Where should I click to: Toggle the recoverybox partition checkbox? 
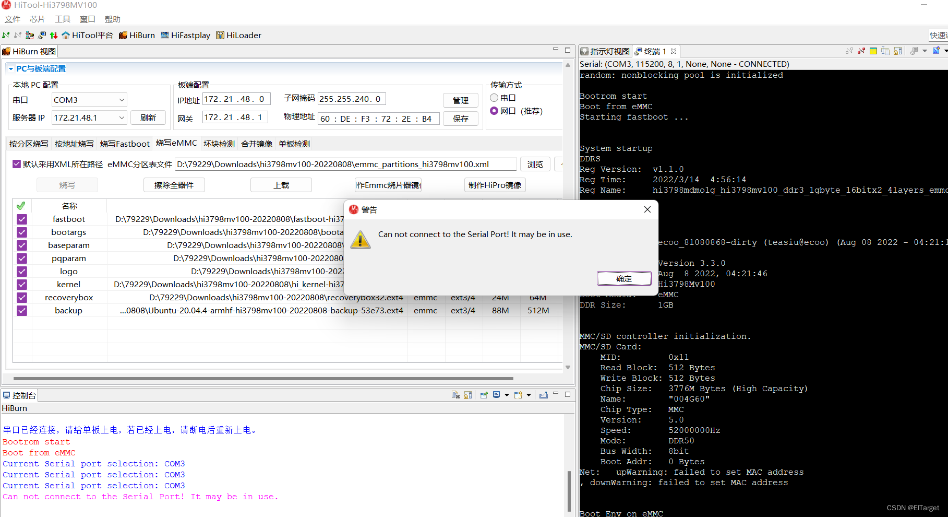click(x=21, y=297)
